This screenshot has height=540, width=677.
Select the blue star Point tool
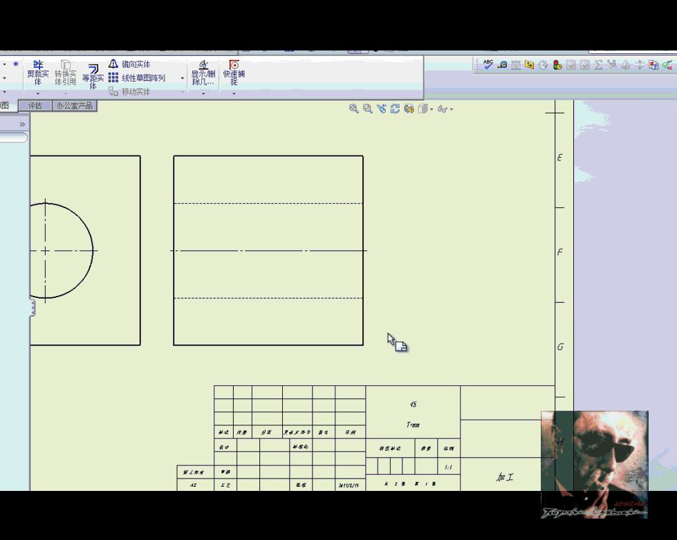16,64
